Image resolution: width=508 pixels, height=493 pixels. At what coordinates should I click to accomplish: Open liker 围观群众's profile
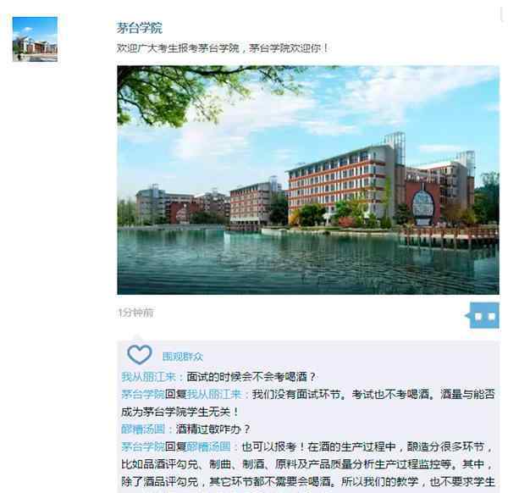(182, 357)
